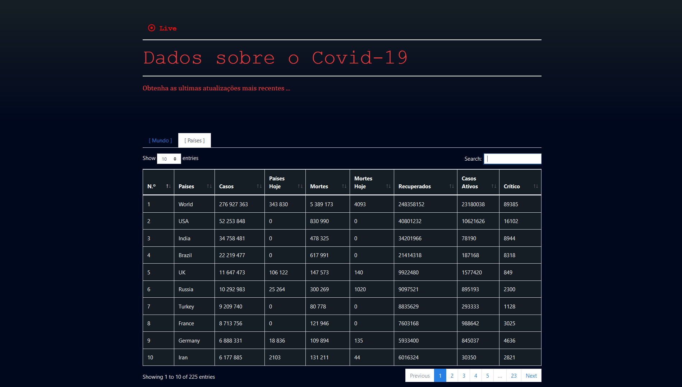Click World cases value 276 927 363
This screenshot has width=682, height=387.
234,204
